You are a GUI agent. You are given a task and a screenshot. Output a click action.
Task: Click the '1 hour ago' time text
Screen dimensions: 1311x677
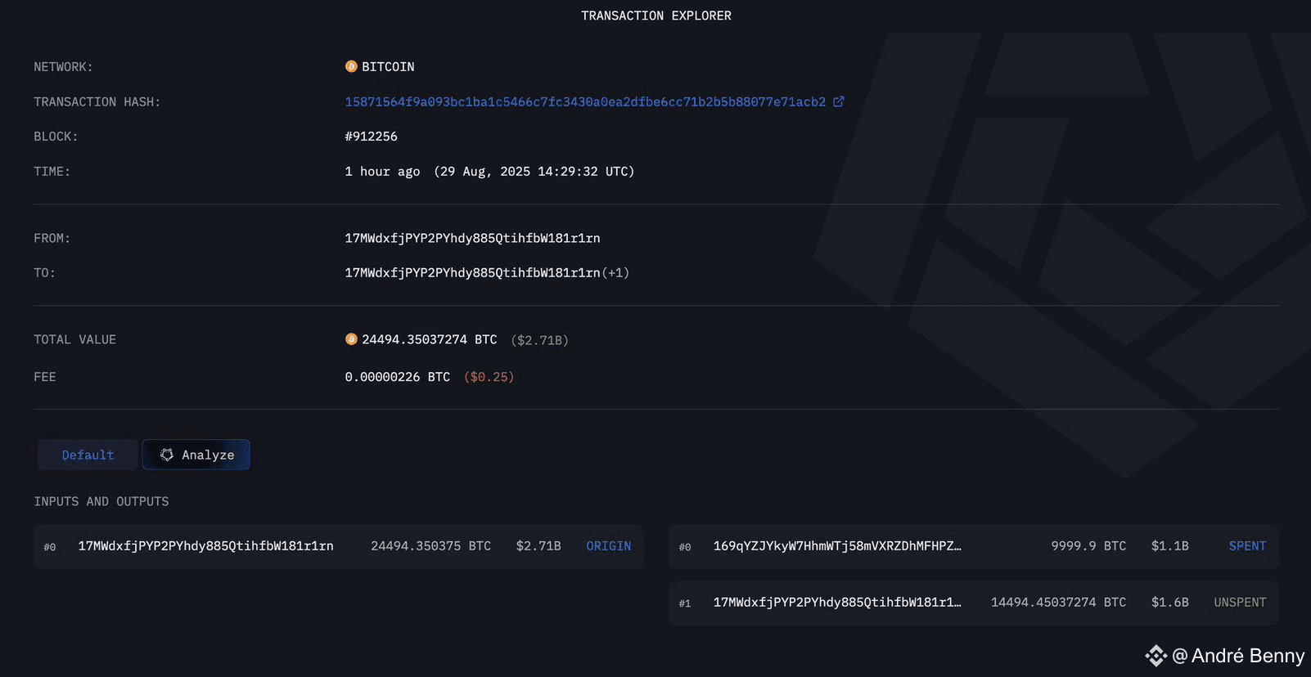[382, 172]
